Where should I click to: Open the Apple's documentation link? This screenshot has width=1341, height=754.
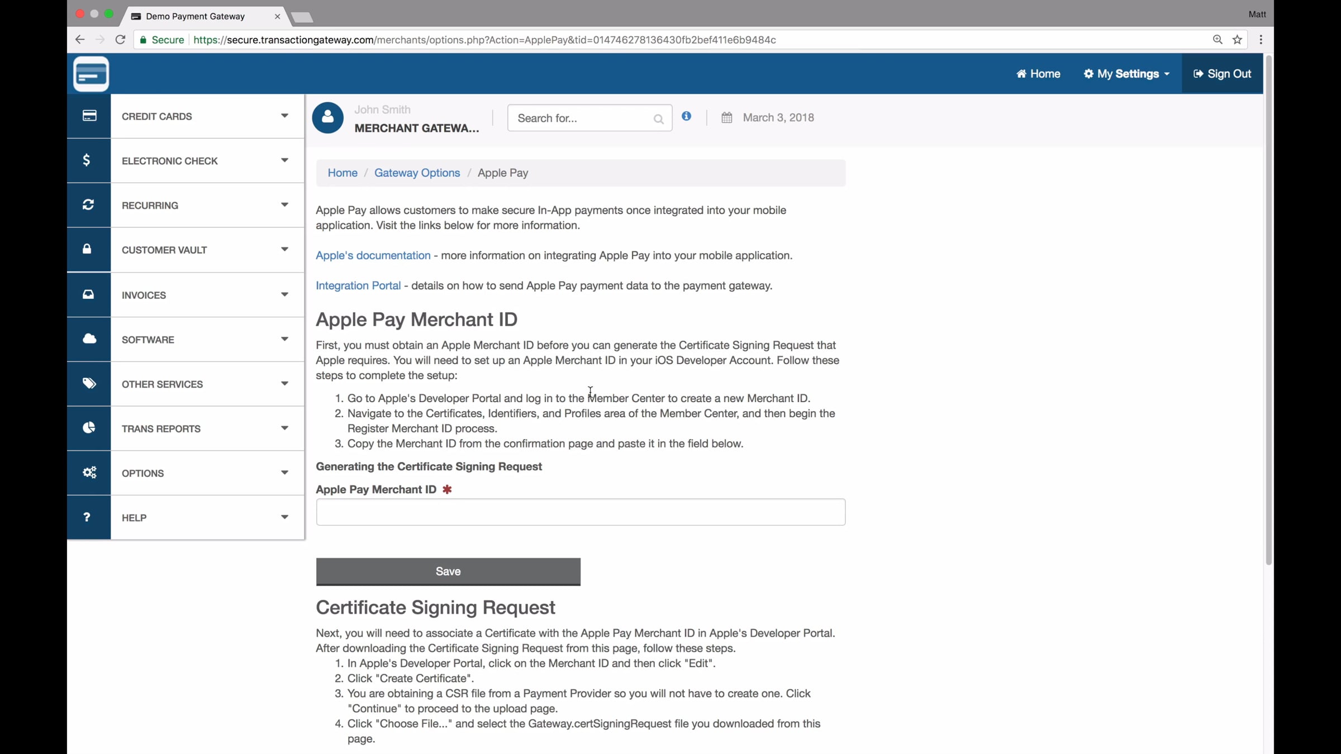point(373,256)
